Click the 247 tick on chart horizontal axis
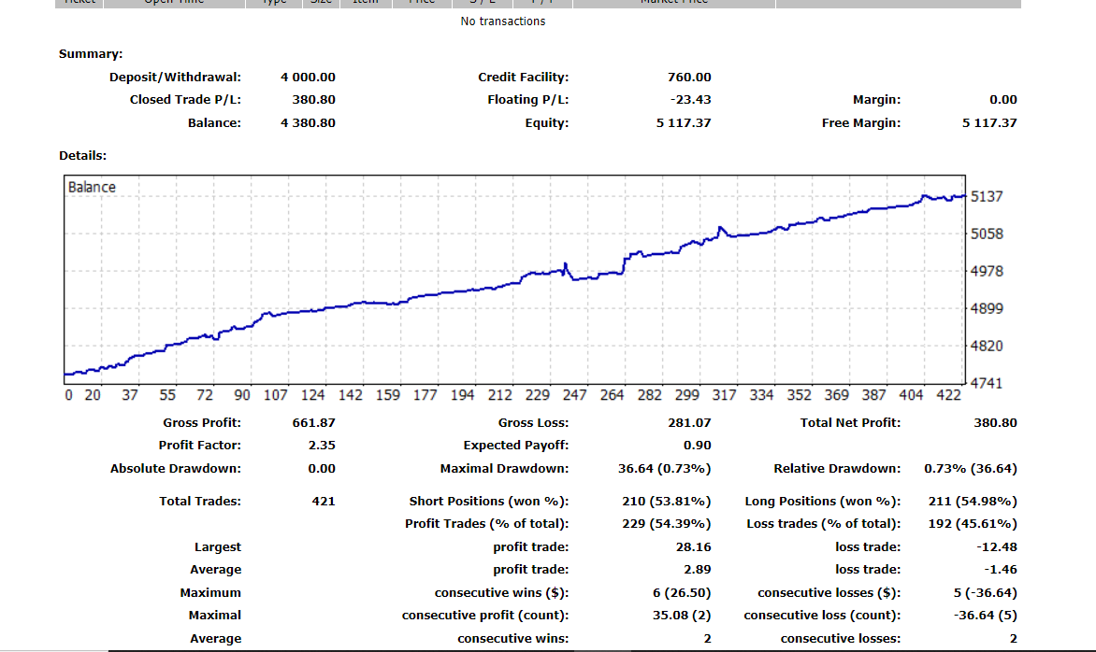 tap(574, 395)
